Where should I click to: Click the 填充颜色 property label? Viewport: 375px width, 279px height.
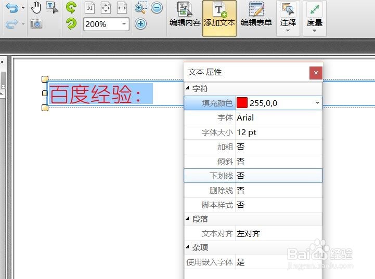pos(217,103)
